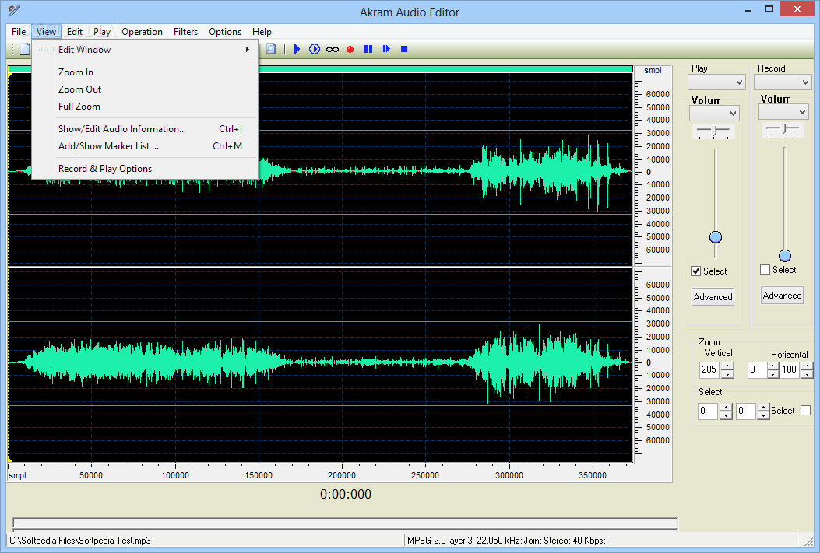Click the blue Pause icon

(x=368, y=49)
